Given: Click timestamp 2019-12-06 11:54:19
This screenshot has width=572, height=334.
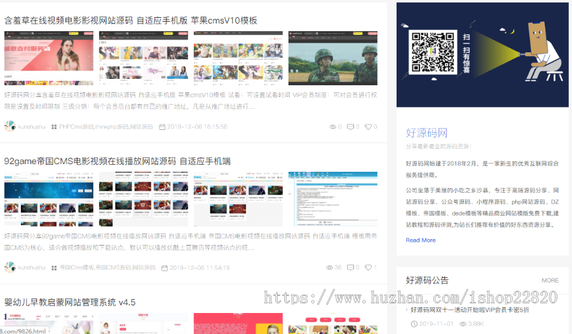Looking at the screenshot, I should click(200, 268).
